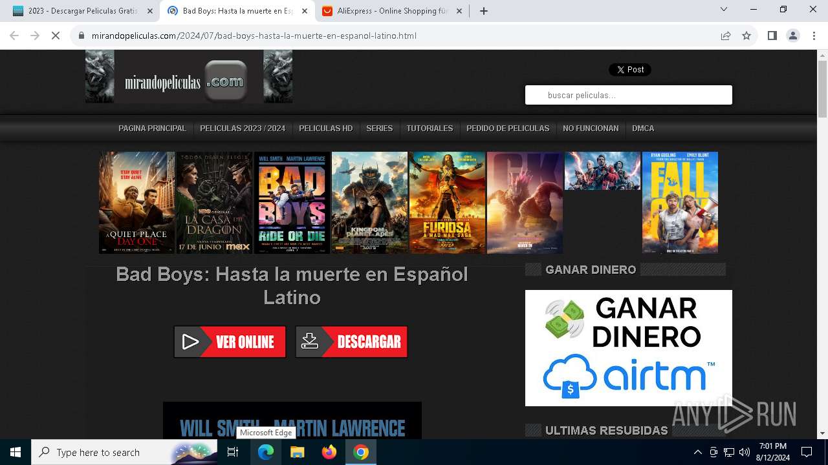Open PELICULAS 2023 / 2024 menu item
This screenshot has width=828, height=465.
243,129
